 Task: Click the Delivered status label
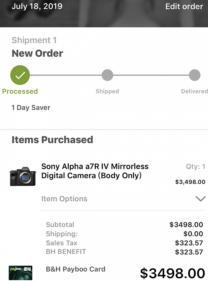click(194, 91)
